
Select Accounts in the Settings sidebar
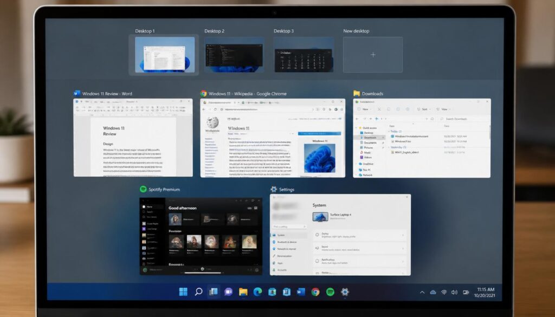pos(279,270)
